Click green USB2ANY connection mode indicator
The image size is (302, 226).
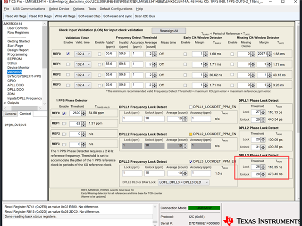(x=204, y=208)
